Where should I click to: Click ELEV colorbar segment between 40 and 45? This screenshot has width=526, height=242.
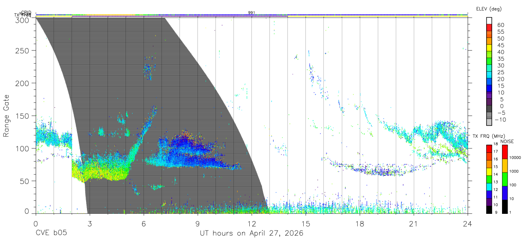coord(489,48)
